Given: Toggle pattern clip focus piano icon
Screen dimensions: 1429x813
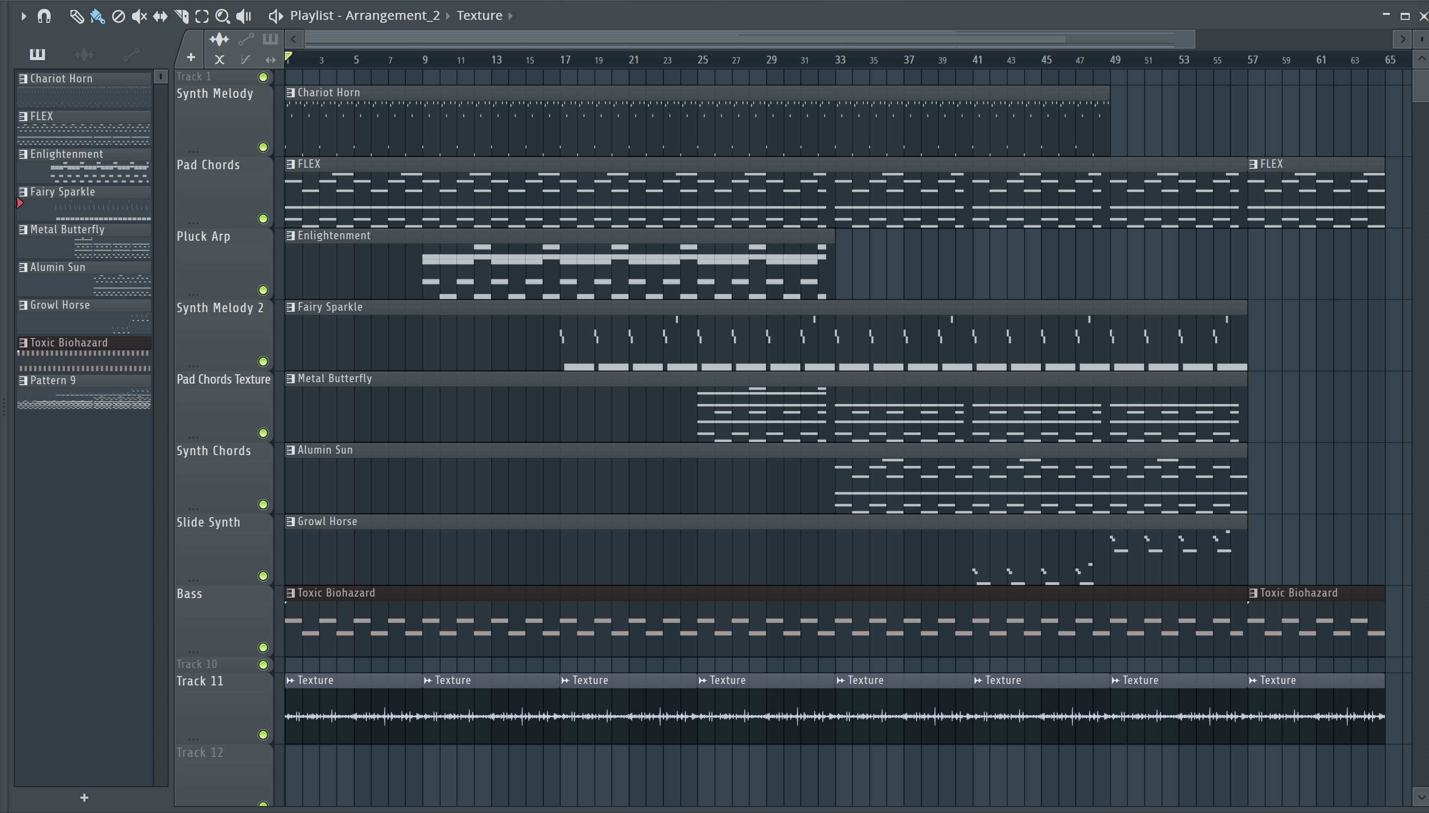Looking at the screenshot, I should point(270,39).
